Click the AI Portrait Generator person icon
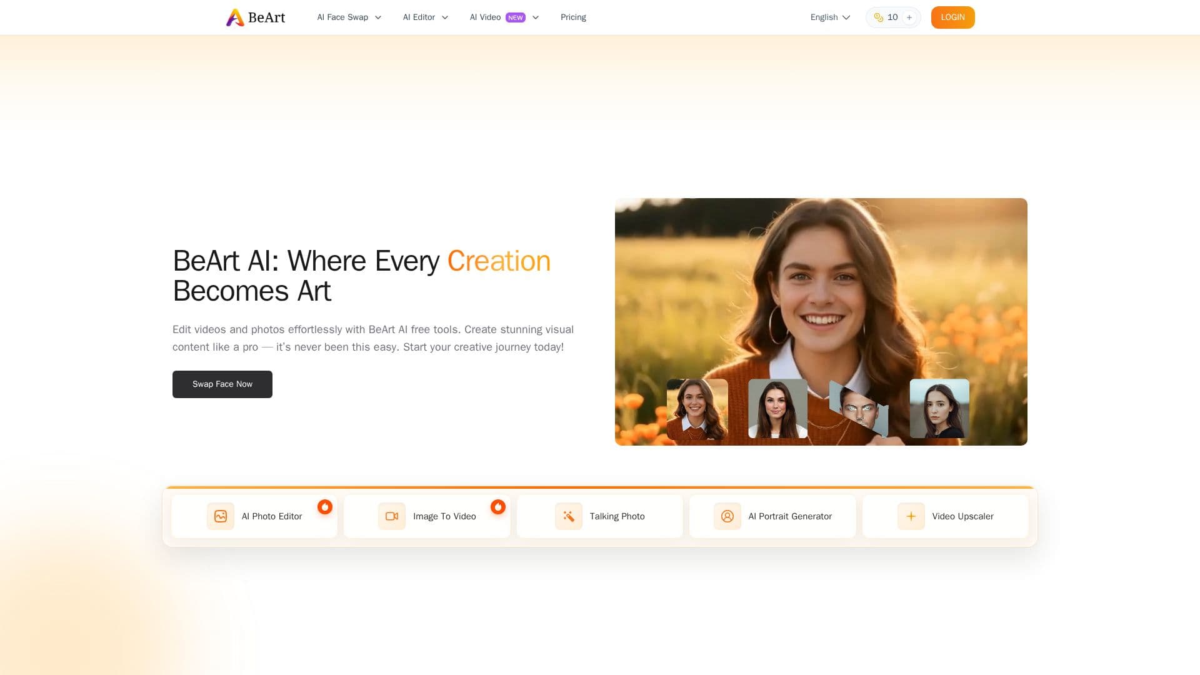 [x=727, y=516]
